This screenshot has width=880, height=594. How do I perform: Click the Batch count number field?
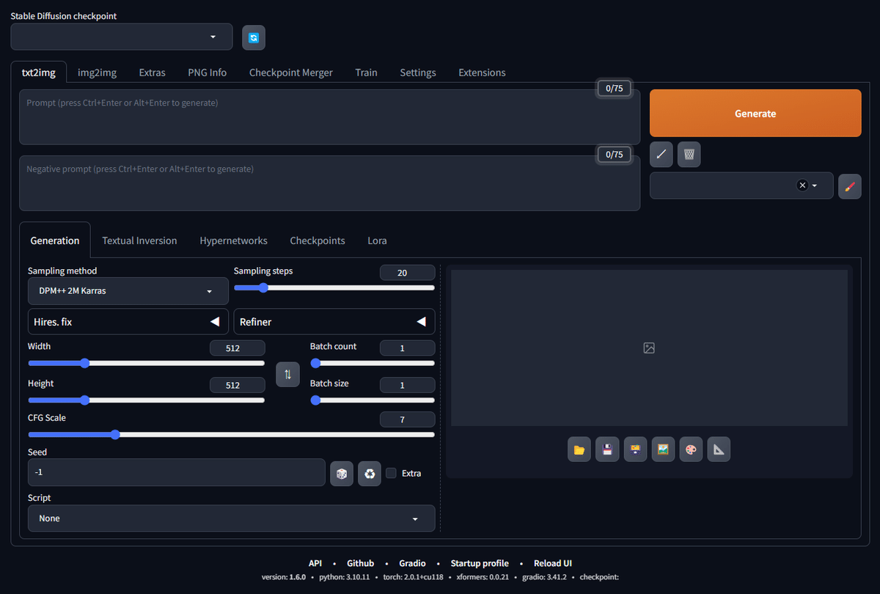407,348
